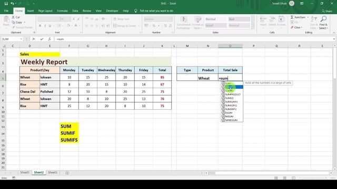Click the lightbulb Tell me icon
337x189 pixels.
pos(136,10)
